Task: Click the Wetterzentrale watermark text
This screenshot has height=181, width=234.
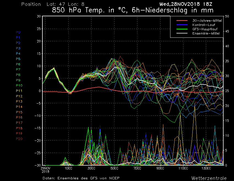Action: (209, 178)
